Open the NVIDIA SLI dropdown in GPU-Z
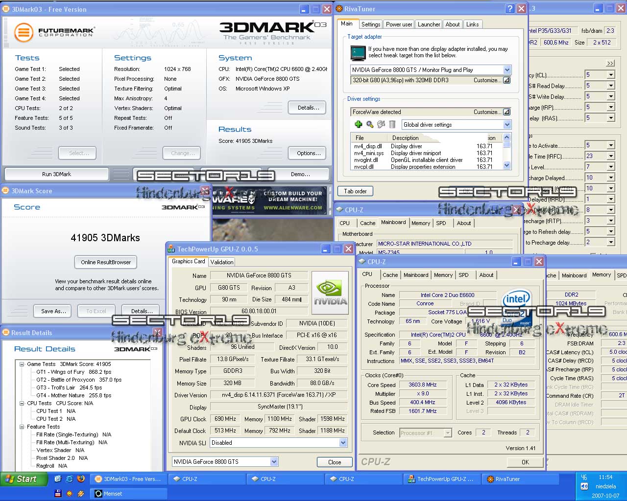Image resolution: width=627 pixels, height=501 pixels. (x=343, y=443)
